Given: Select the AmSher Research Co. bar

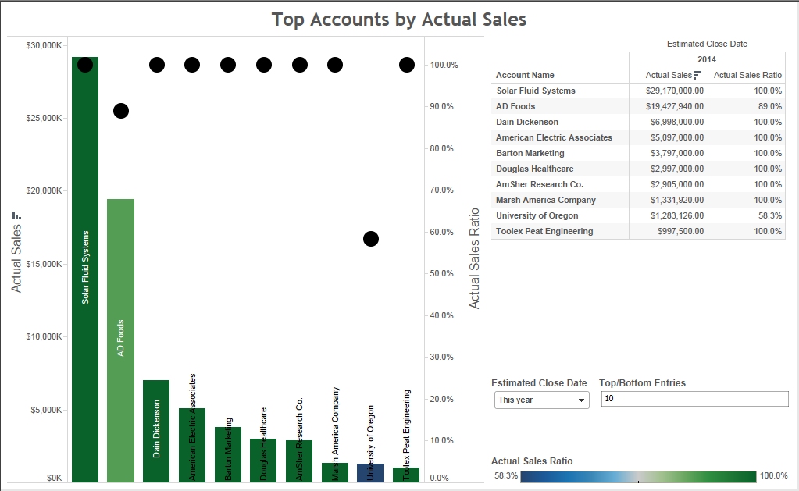Looking at the screenshot, I should point(299,461).
